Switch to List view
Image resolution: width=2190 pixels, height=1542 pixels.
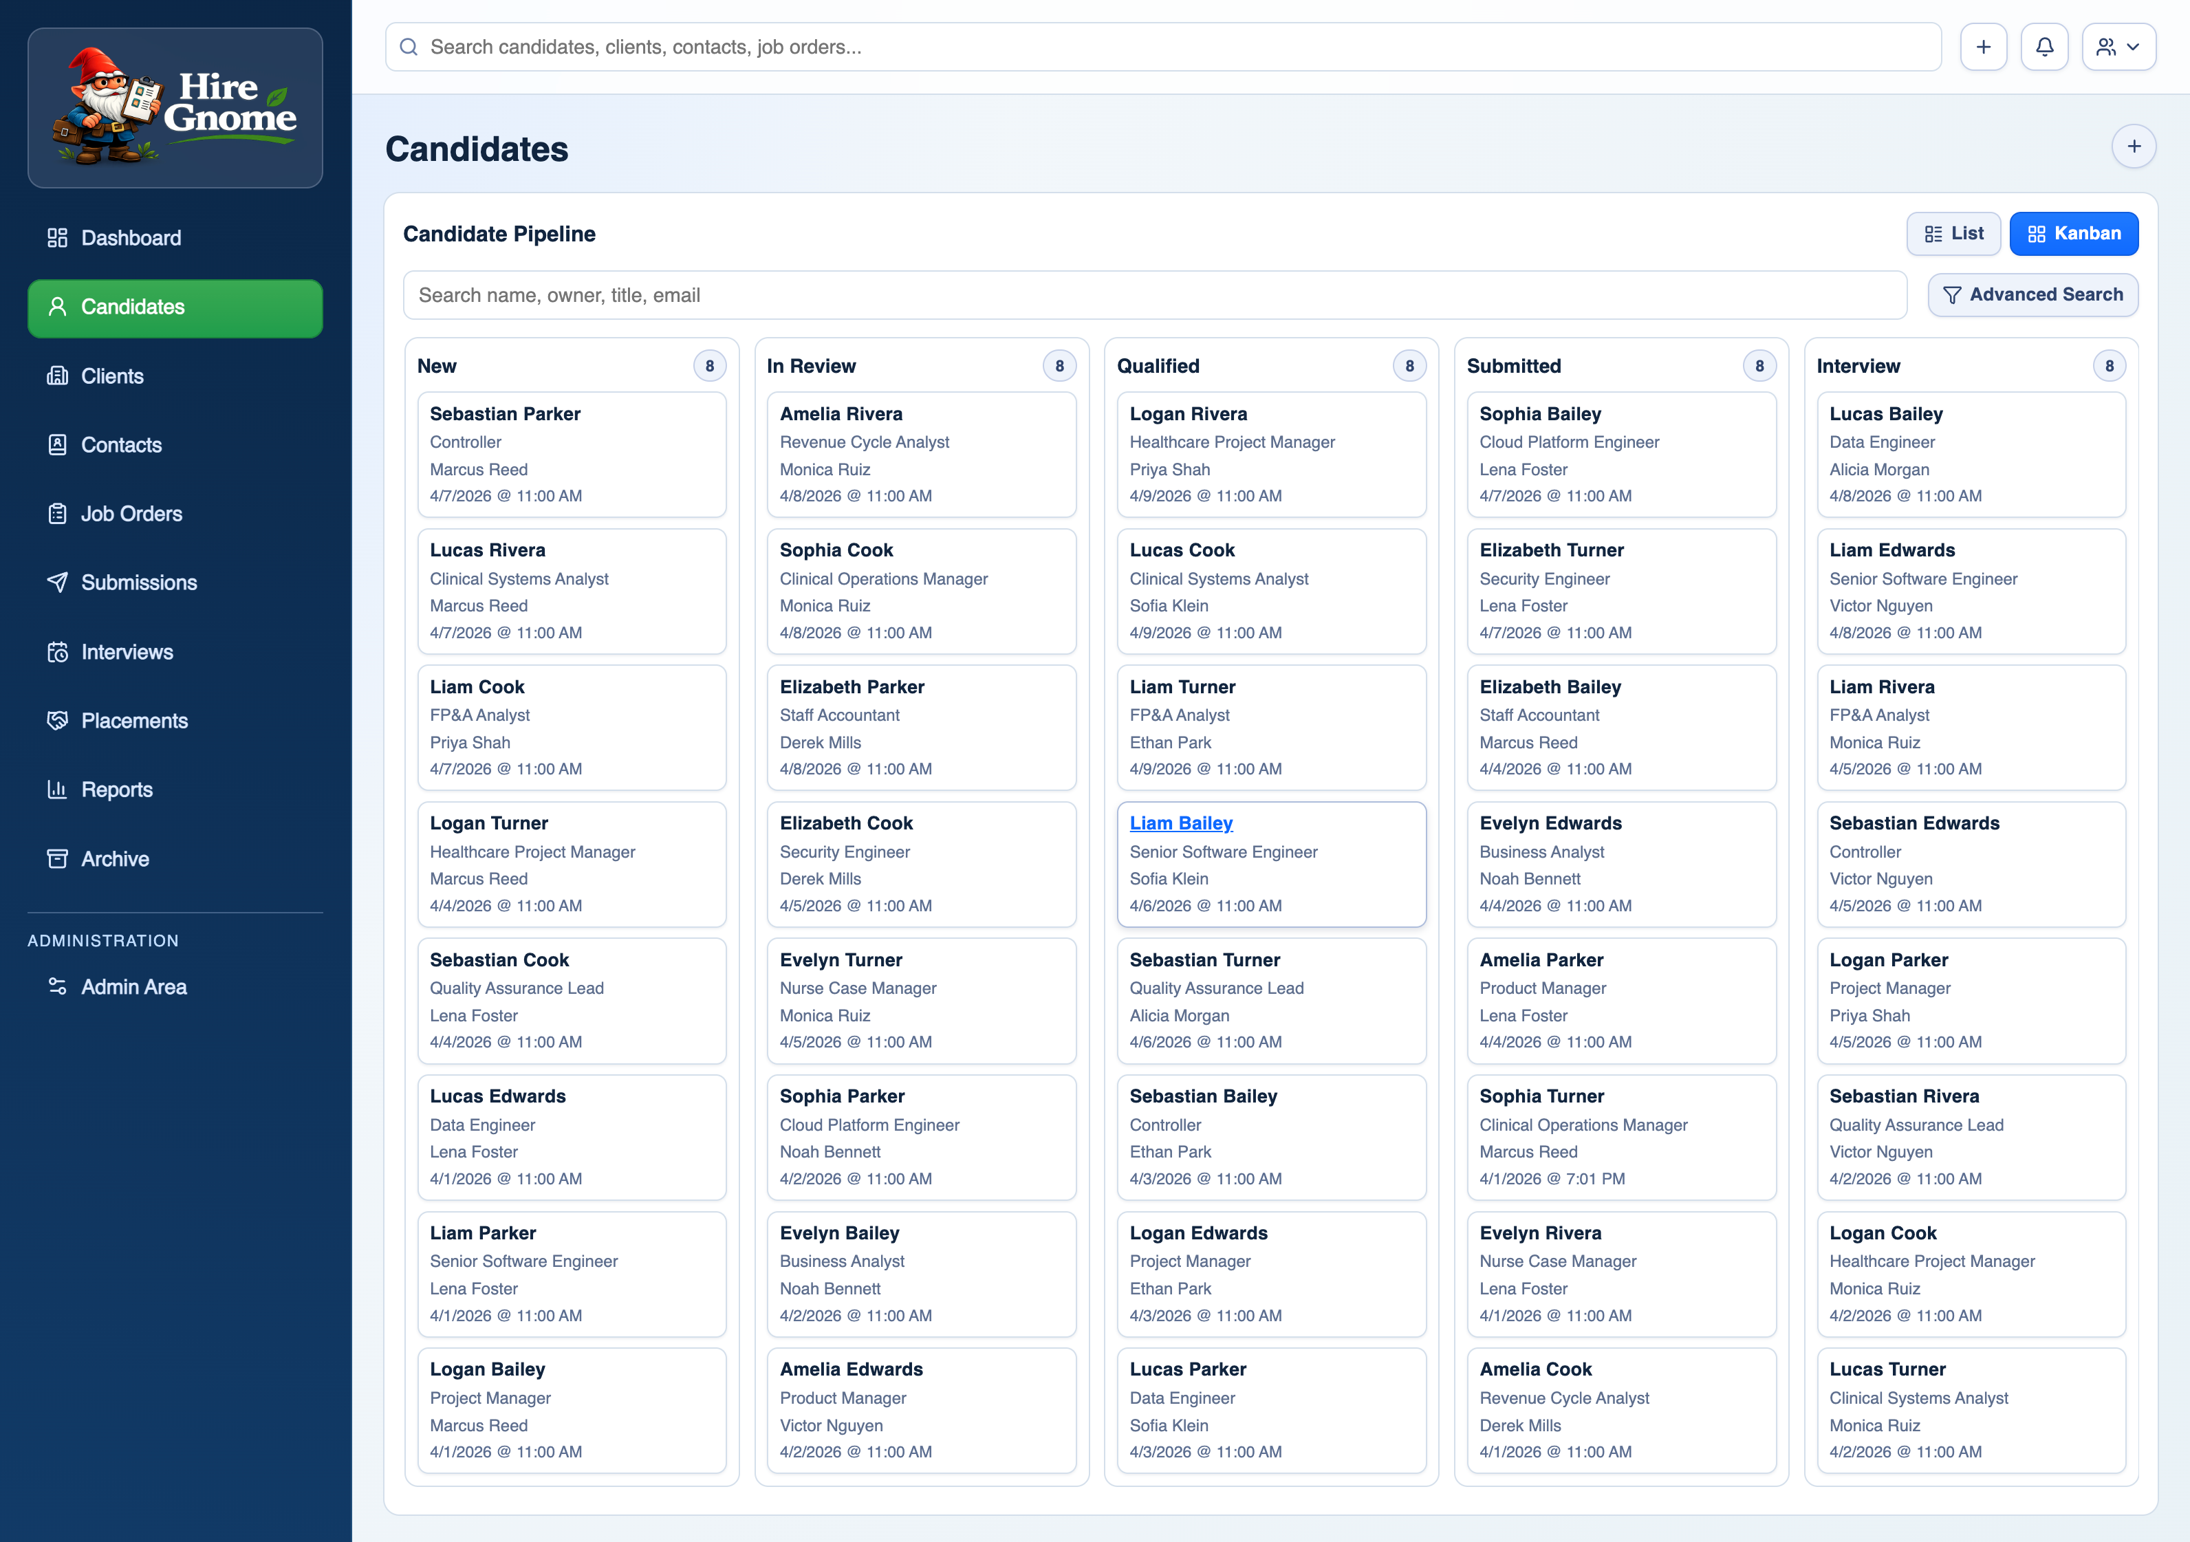tap(1953, 234)
